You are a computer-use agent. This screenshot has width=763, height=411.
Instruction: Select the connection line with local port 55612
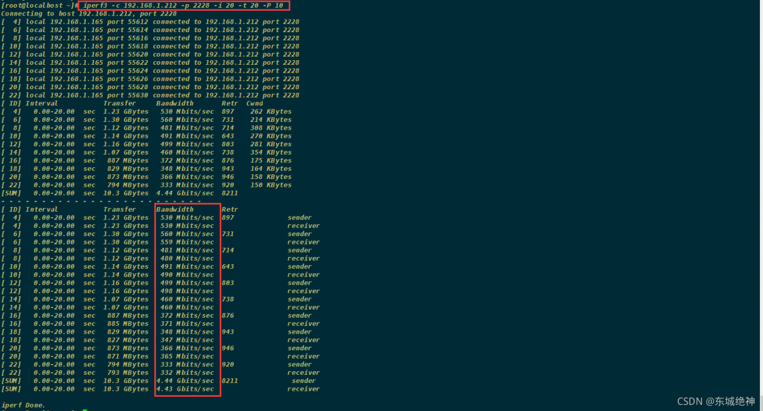click(x=150, y=21)
